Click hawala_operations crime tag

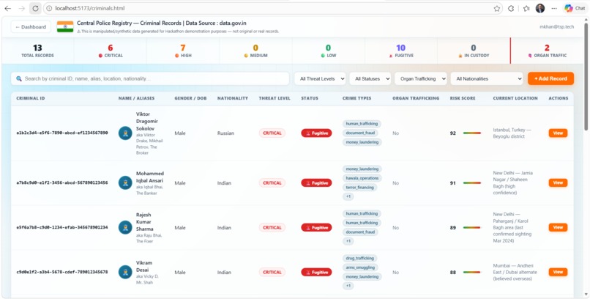pos(362,178)
